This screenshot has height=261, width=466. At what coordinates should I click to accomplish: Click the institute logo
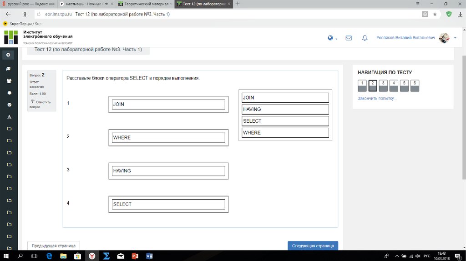coord(11,37)
